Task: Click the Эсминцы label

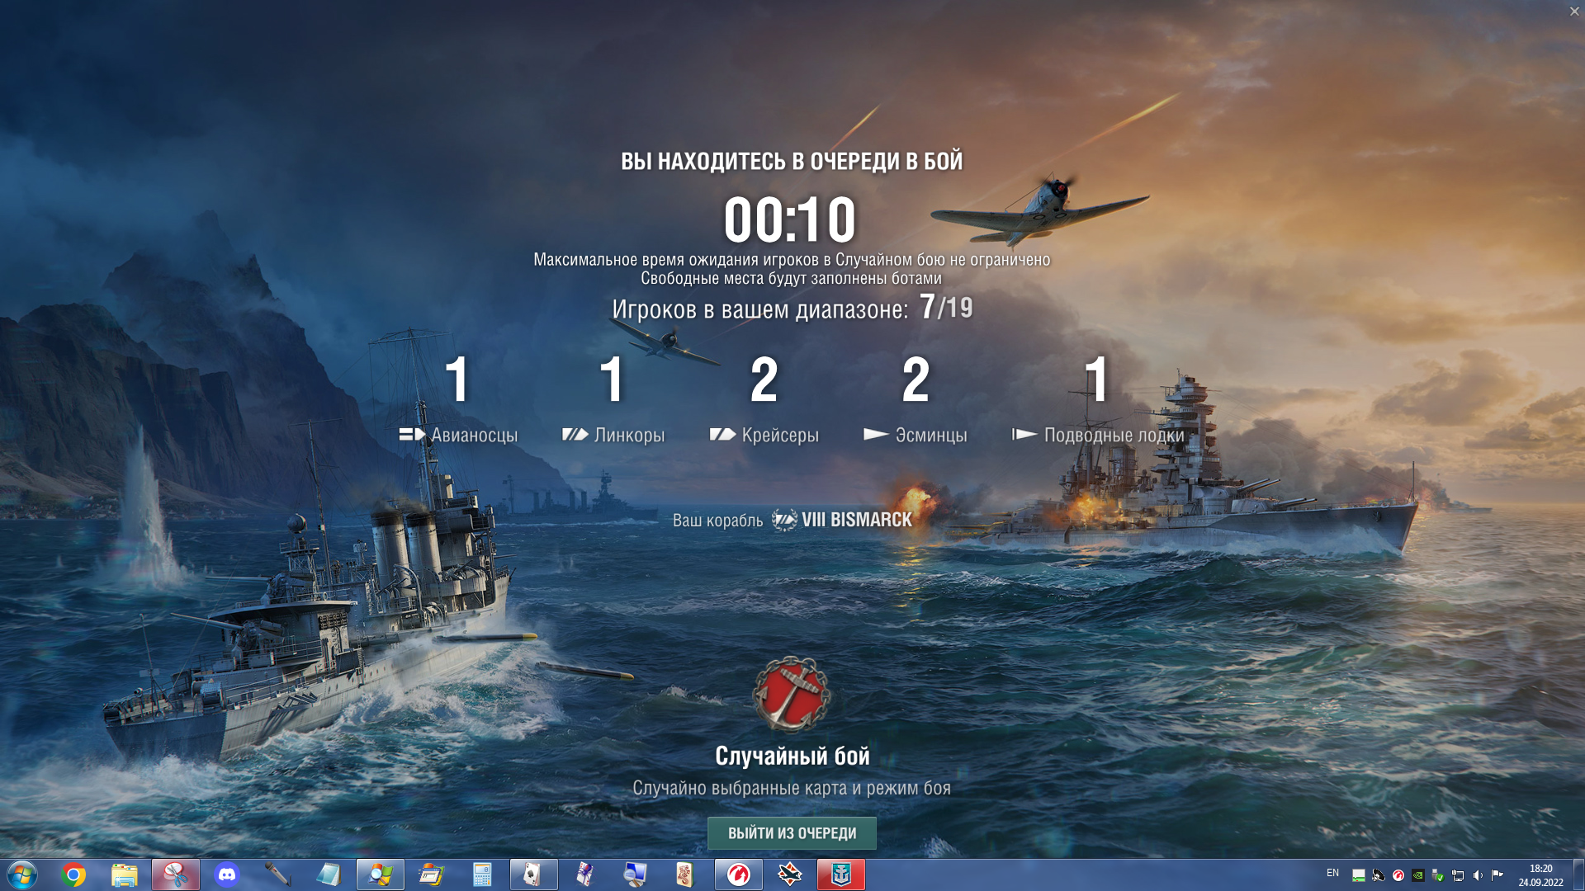Action: [x=931, y=435]
